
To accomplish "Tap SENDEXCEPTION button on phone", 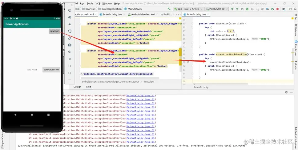I will click(51, 70).
